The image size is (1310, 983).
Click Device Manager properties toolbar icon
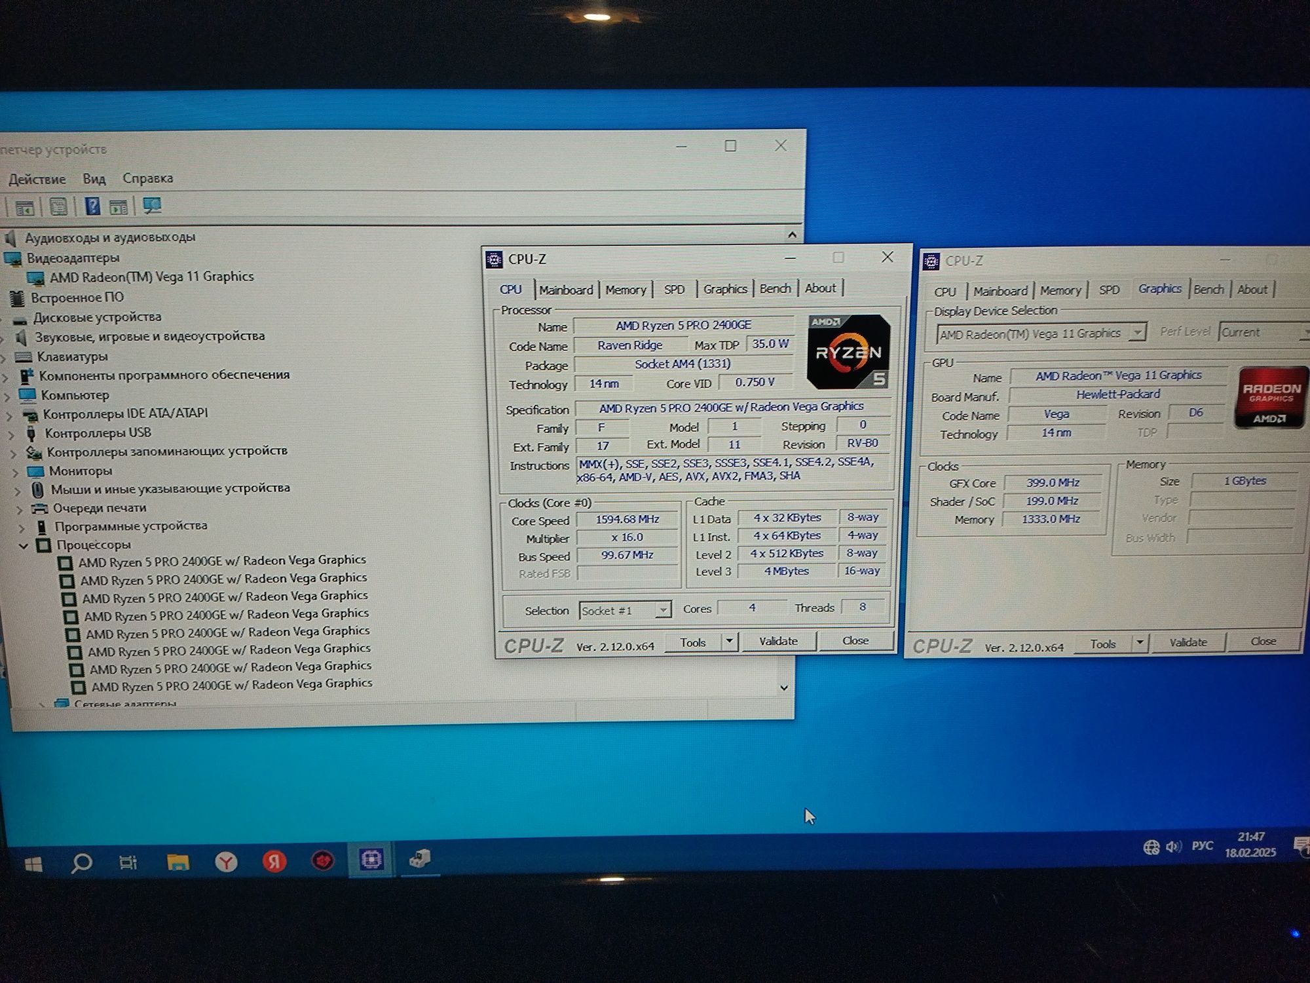pos(58,208)
